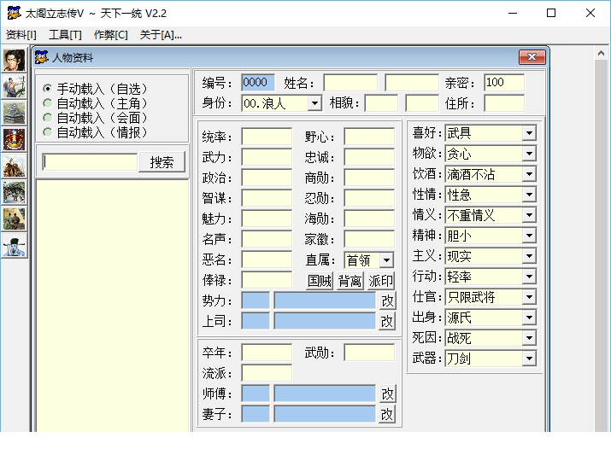Click the scrollbar up arrow at right

pyautogui.click(x=601, y=54)
